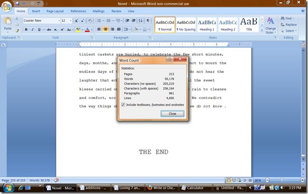Expand the Styles gallery More button
308x194 pixels.
point(262,30)
